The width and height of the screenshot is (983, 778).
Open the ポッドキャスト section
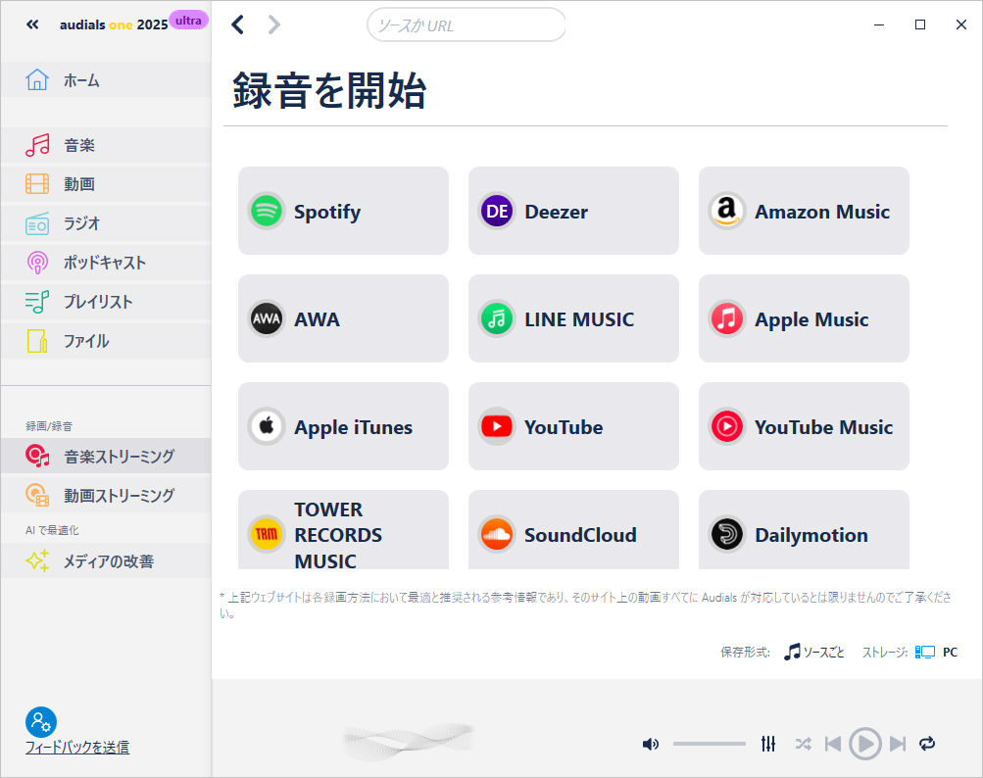click(106, 263)
